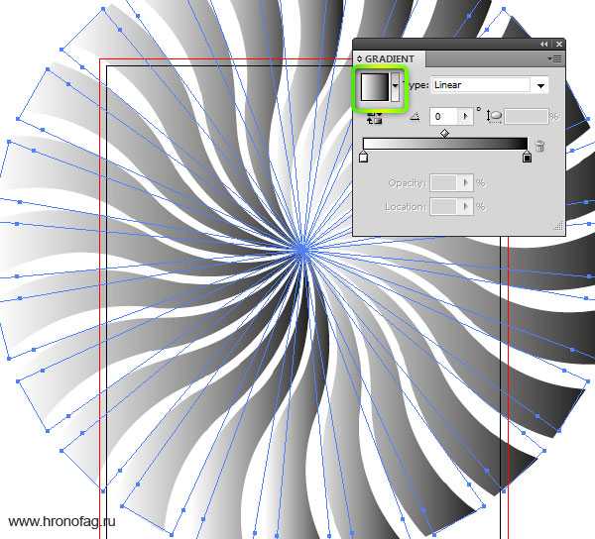The height and width of the screenshot is (539, 595).
Task: Select the white gradient color stop
Action: (x=364, y=157)
